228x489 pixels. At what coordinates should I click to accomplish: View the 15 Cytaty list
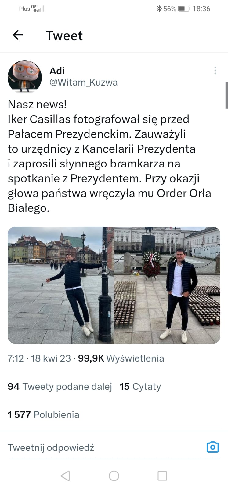(140, 386)
